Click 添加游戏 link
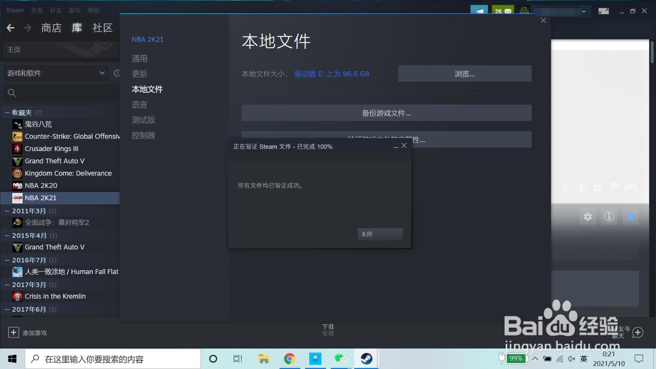This screenshot has height=369, width=656. [x=35, y=333]
